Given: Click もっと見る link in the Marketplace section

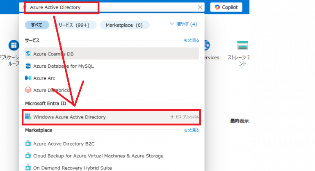Looking at the screenshot, I should (191, 130).
